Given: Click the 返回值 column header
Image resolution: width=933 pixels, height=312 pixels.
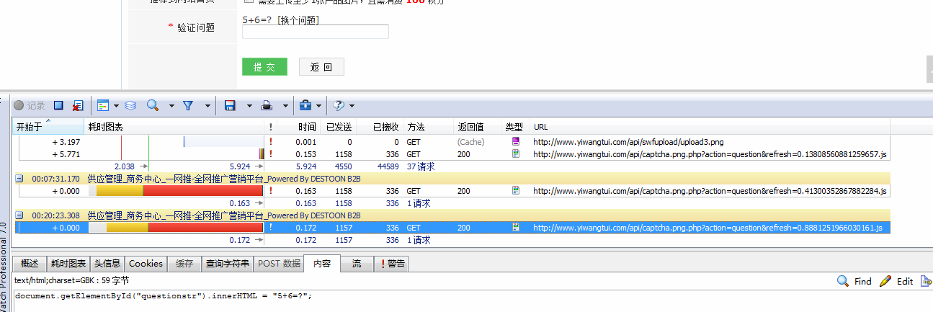Looking at the screenshot, I should tap(478, 127).
